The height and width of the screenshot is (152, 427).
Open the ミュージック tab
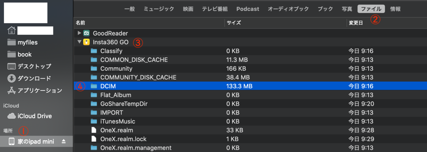point(159,9)
